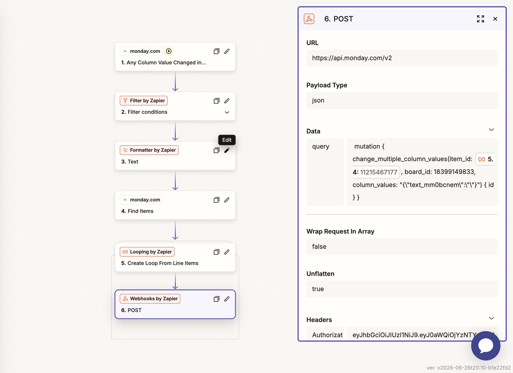Image resolution: width=513 pixels, height=373 pixels.
Task: Click the 'query' key field
Action: [325, 172]
